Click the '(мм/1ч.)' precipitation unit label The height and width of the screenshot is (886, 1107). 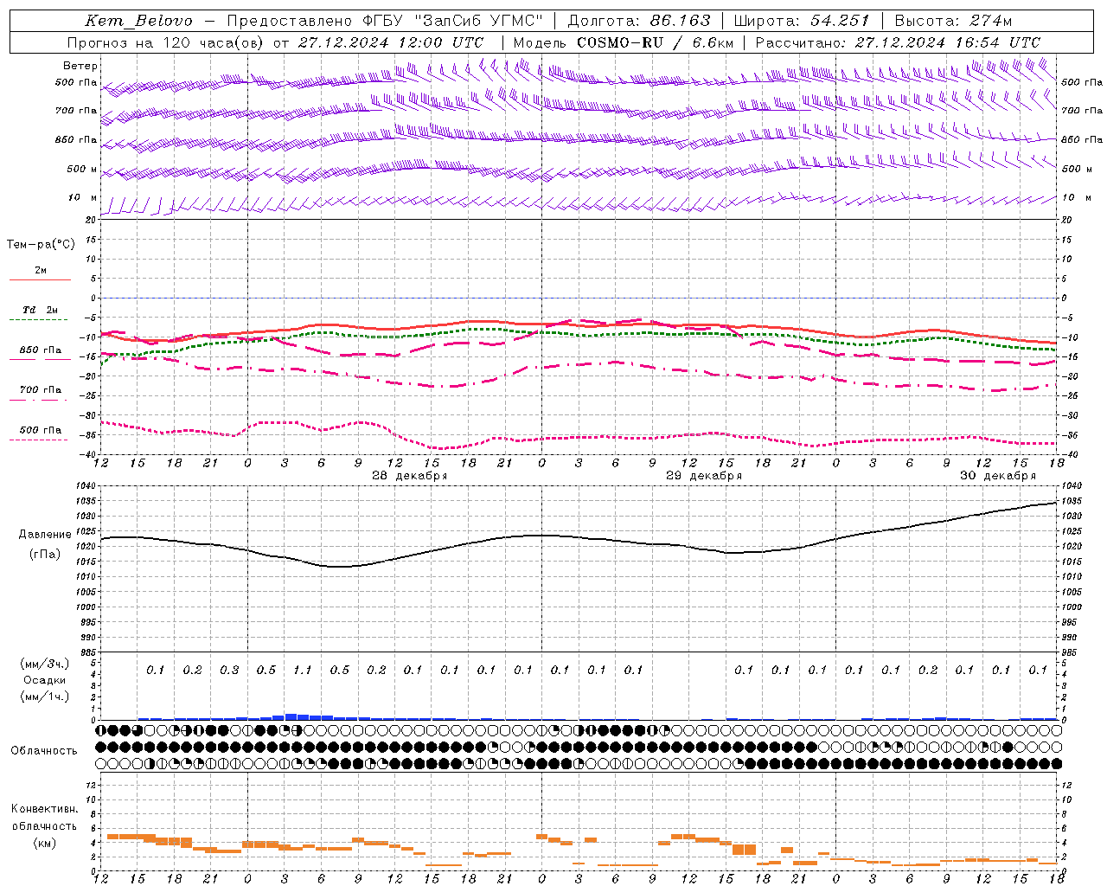click(x=45, y=697)
